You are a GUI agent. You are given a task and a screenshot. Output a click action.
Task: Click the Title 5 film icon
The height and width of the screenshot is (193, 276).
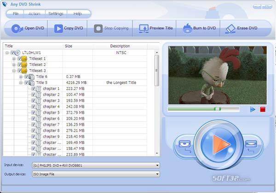pos(31,83)
